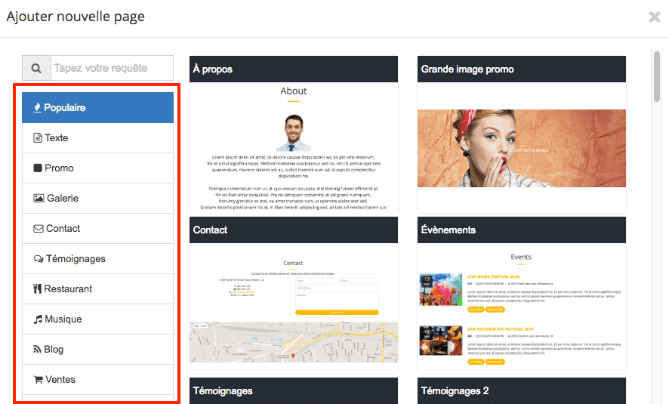Click the speech bubbles icon beside Témoignages
Screen dimensions: 669x404
point(39,259)
